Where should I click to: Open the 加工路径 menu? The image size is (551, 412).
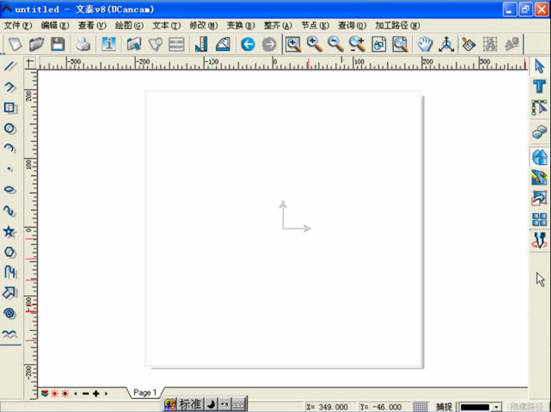397,25
